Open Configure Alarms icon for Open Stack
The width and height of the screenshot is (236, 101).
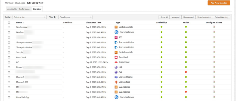tap(214, 57)
